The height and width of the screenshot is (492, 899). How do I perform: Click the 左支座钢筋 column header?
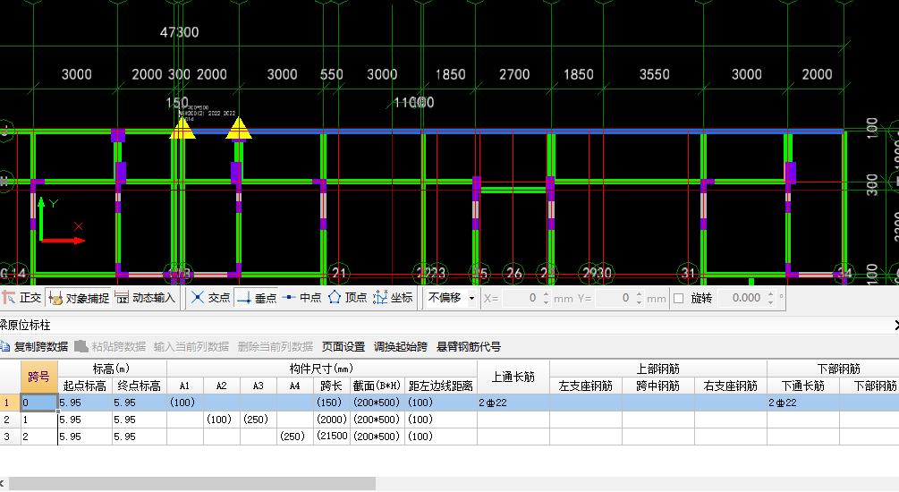click(586, 386)
